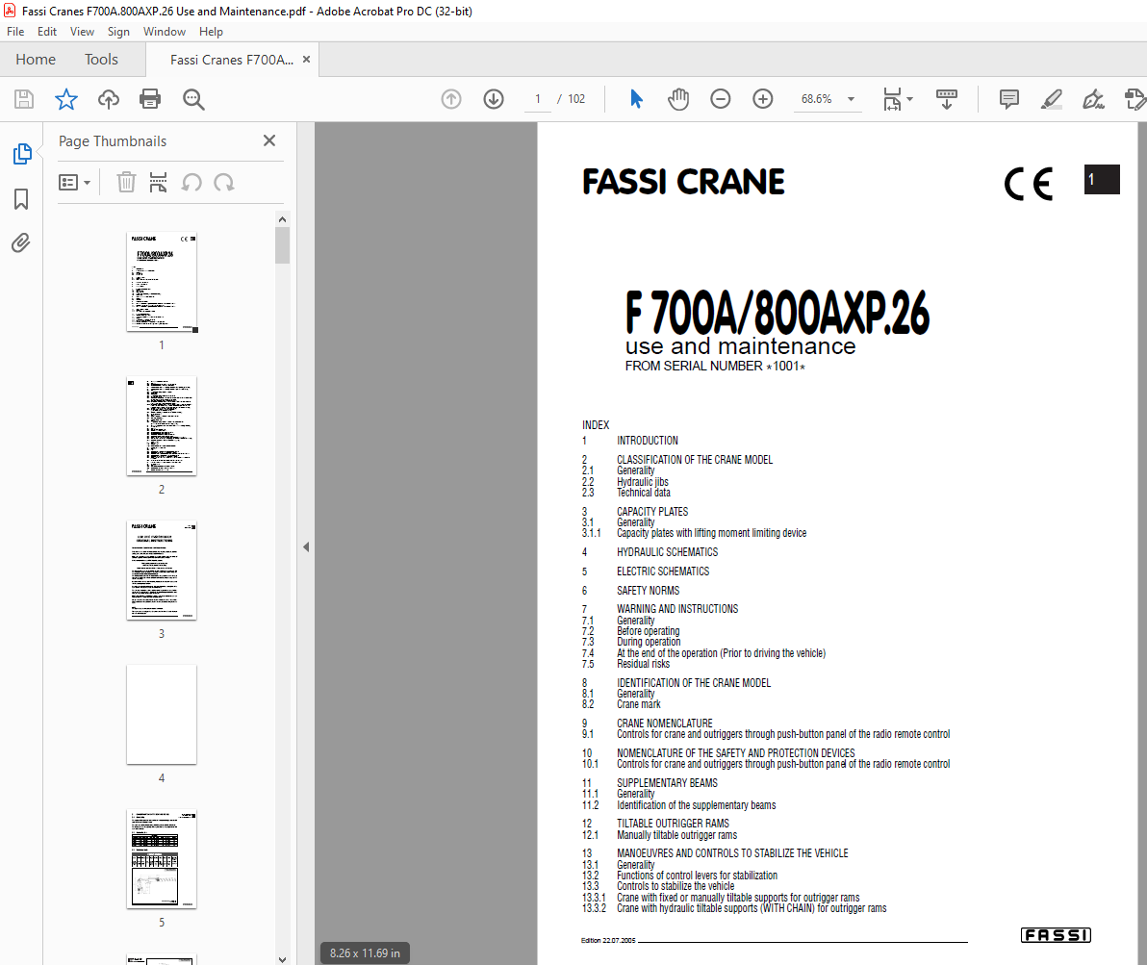Click the 68.6% zoom value field
Image resolution: width=1147 pixels, height=965 pixels.
pos(816,99)
